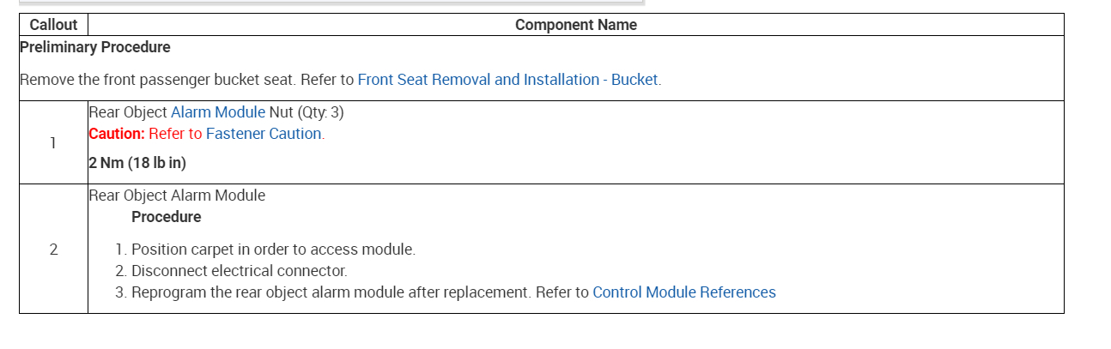The width and height of the screenshot is (1111, 349).
Task: Click the Callout column header
Action: tap(53, 25)
